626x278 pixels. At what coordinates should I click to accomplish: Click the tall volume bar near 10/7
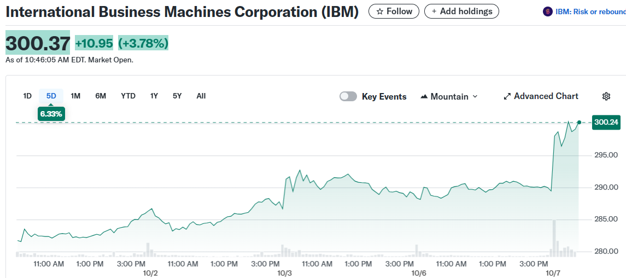pos(554,238)
